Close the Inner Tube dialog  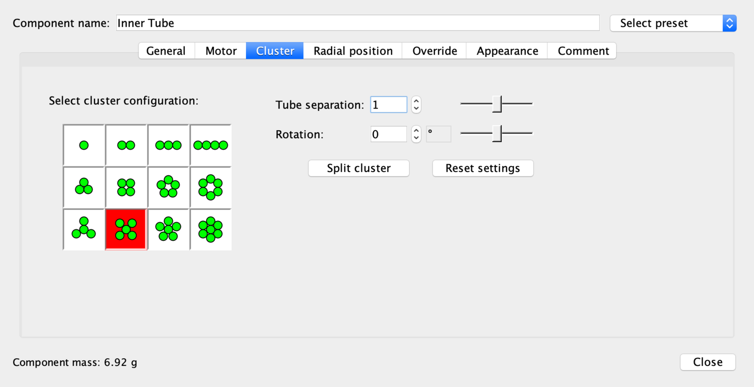point(707,362)
